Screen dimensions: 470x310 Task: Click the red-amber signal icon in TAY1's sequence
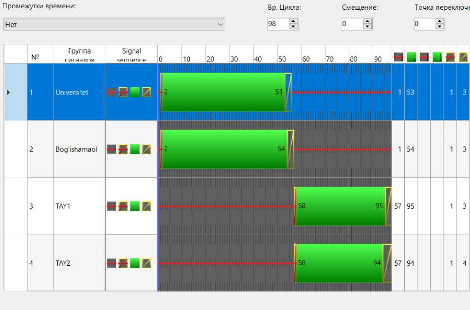[x=123, y=206]
